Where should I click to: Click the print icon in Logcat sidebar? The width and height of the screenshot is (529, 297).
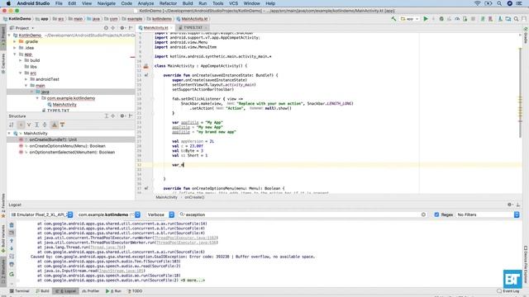pos(12,264)
